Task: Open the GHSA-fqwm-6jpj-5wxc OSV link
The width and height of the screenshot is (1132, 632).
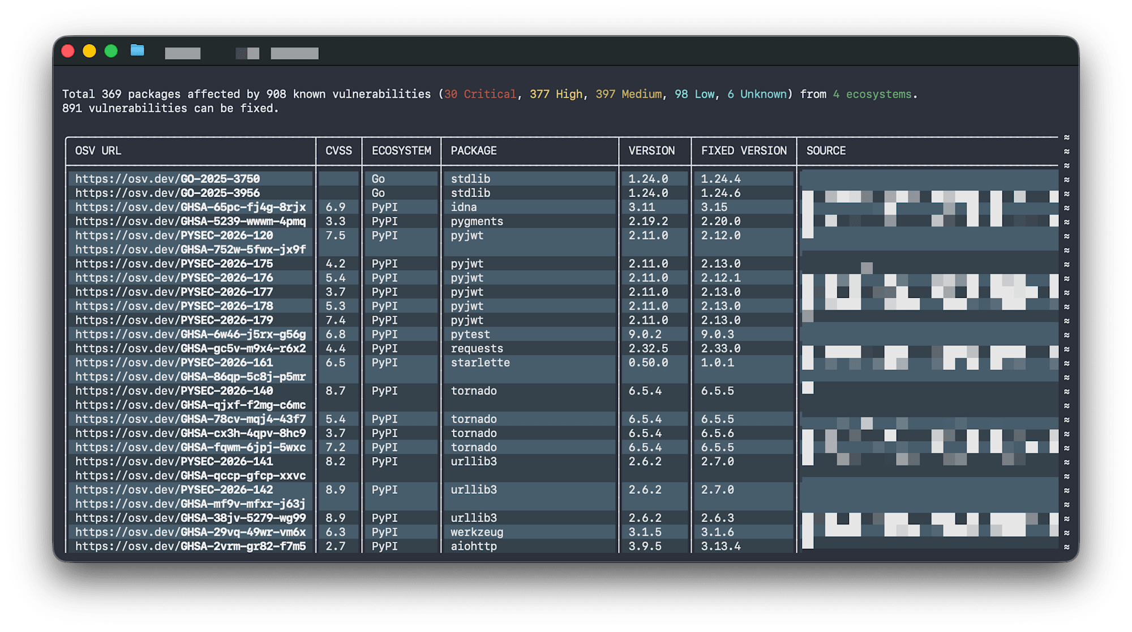Action: pyautogui.click(x=191, y=448)
